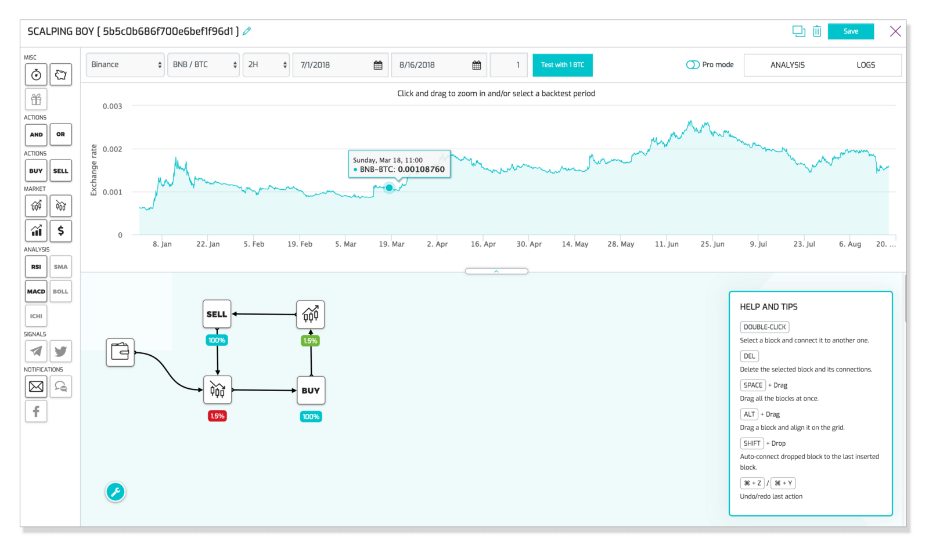Click the Save button
Image resolution: width=929 pixels, height=545 pixels.
tap(851, 31)
